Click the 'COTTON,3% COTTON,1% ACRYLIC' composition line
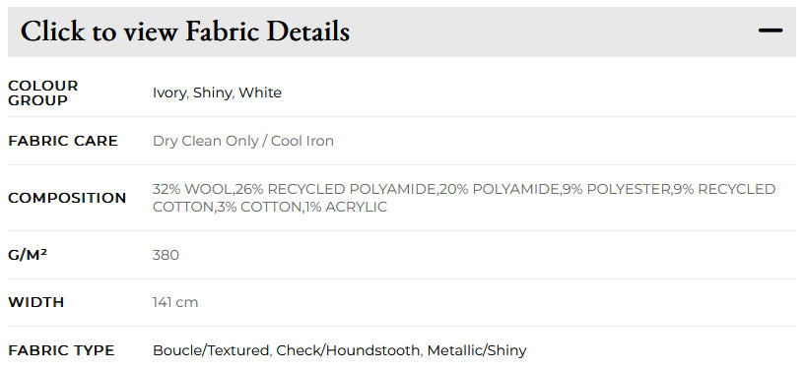 click(270, 207)
